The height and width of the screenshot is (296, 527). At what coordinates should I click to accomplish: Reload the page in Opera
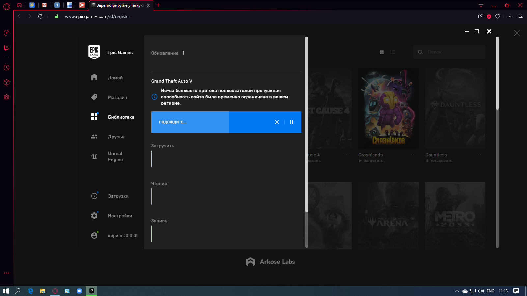[x=40, y=16]
